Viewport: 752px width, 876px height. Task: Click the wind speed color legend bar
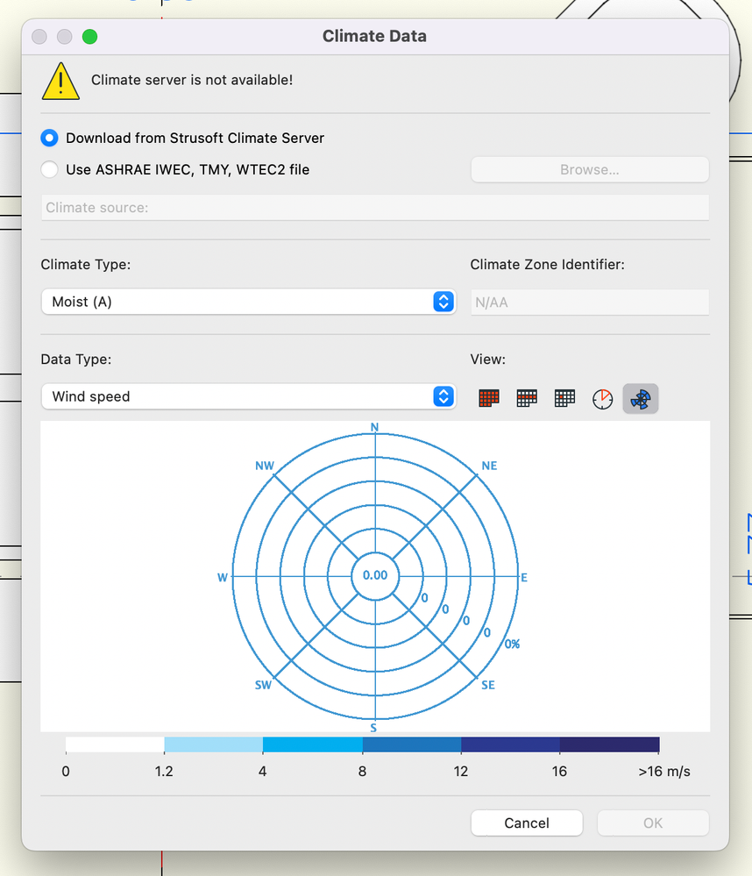click(362, 744)
